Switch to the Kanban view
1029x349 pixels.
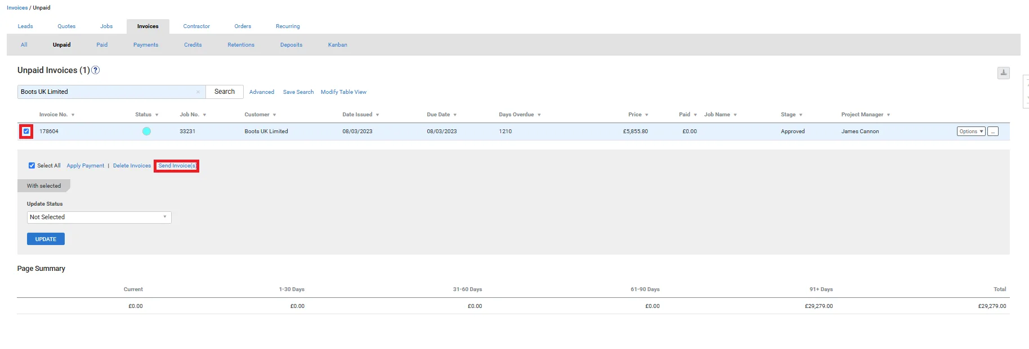point(338,45)
